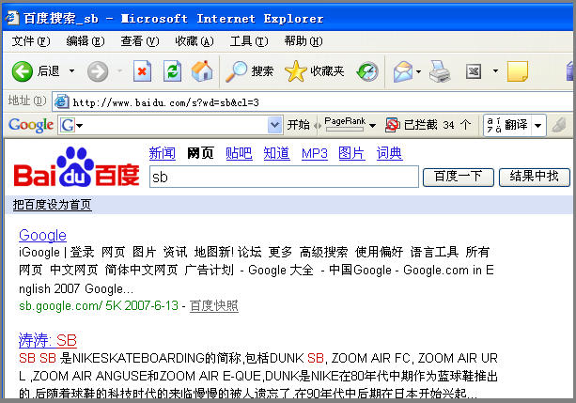Viewport: 576px width, 403px height.
Task: Open the 百度快照 cached link
Action: pos(214,305)
